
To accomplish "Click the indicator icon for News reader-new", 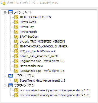I will pyautogui.click(x=16, y=66).
